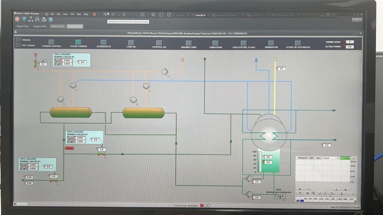
Task: Click the help question mark icon
Action: coord(50,19)
